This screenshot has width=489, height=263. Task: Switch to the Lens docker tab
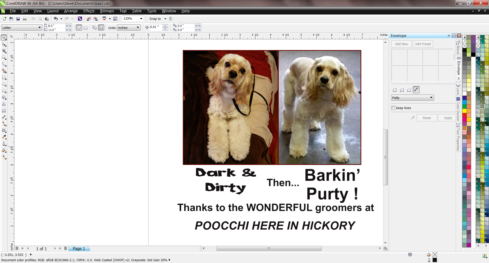pos(458,89)
